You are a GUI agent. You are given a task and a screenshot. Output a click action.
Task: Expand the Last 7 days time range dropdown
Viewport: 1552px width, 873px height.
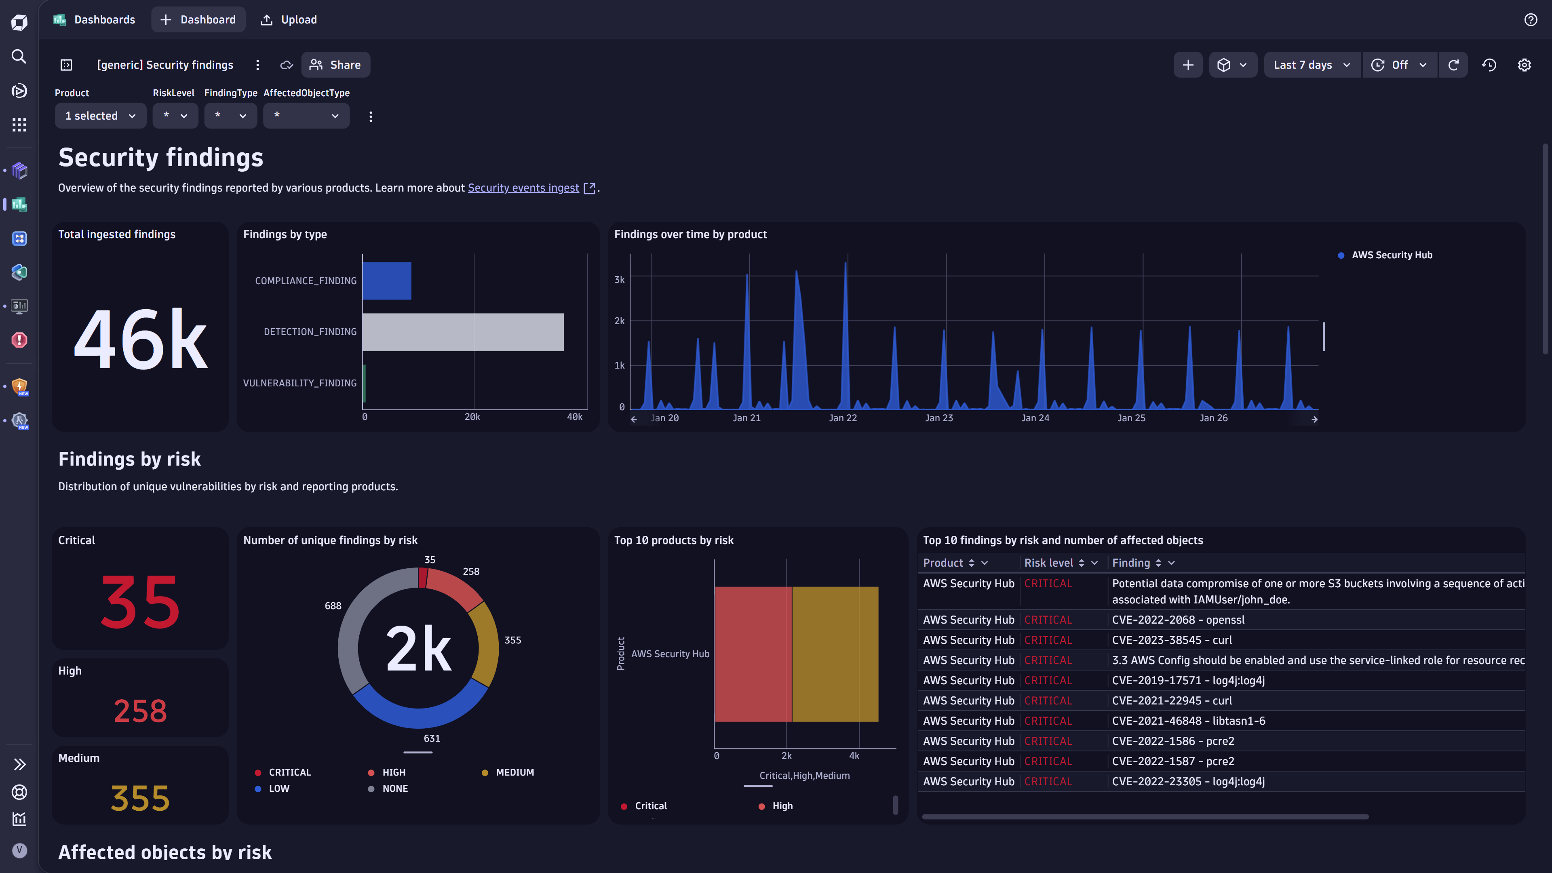1312,65
